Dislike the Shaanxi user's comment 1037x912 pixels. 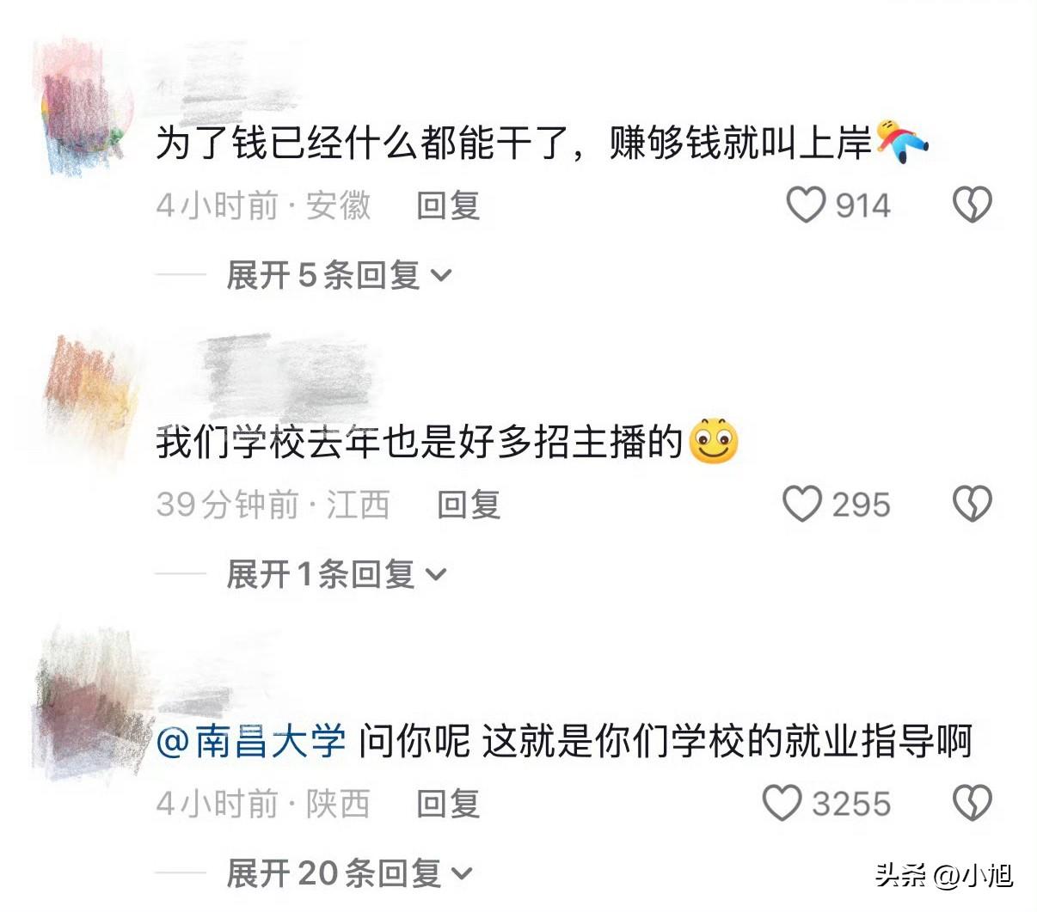(x=973, y=804)
